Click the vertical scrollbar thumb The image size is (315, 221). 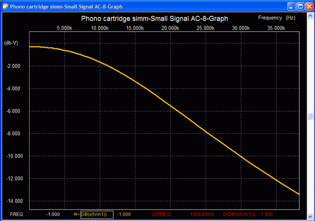coord(310,116)
